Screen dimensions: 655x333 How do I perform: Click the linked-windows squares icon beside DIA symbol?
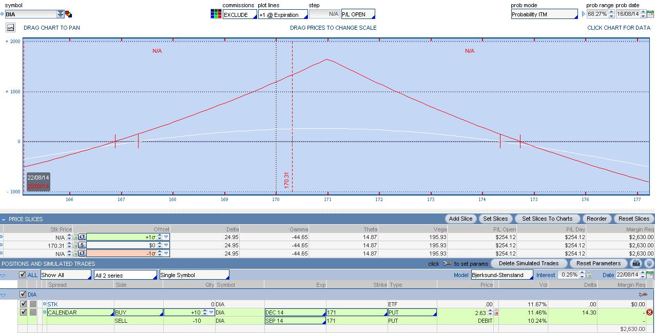click(69, 14)
